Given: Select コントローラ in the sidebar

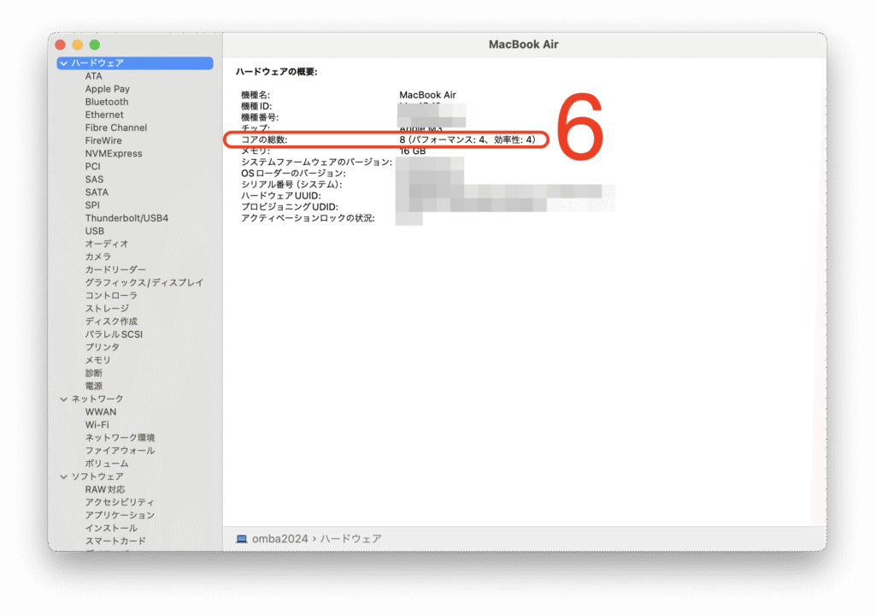Looking at the screenshot, I should coord(111,295).
